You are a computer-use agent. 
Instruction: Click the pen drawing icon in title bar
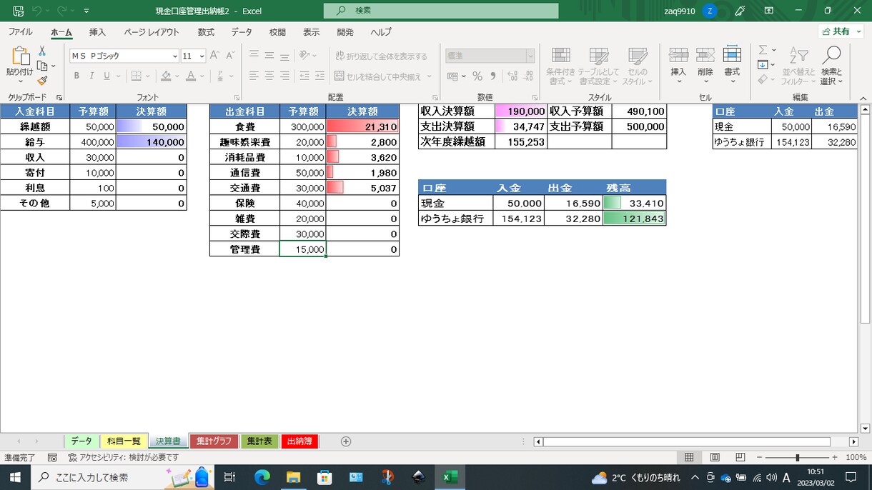(740, 11)
